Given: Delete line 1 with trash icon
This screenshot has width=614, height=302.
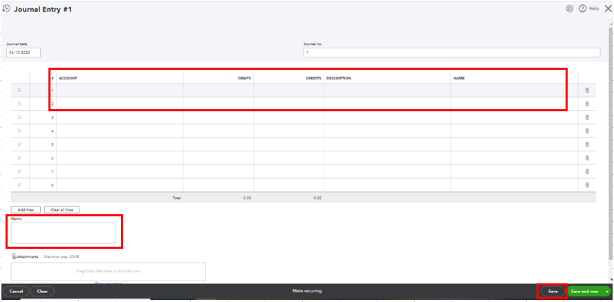Looking at the screenshot, I should (x=587, y=91).
